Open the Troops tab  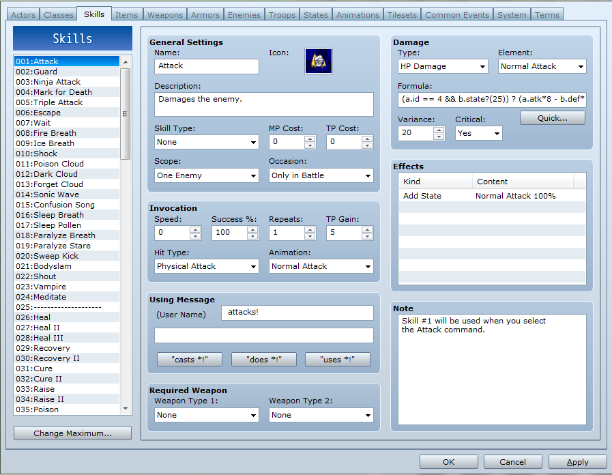point(282,15)
